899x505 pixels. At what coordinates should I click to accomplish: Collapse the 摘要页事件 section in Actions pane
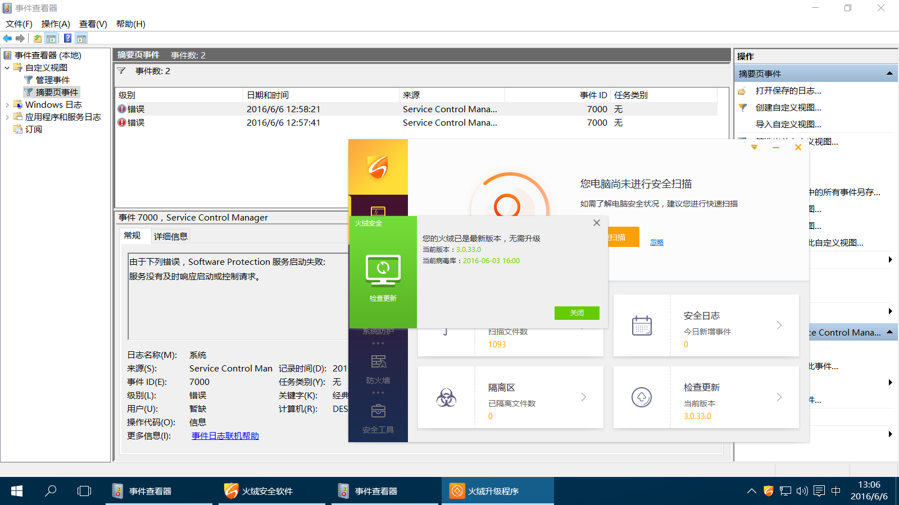889,74
